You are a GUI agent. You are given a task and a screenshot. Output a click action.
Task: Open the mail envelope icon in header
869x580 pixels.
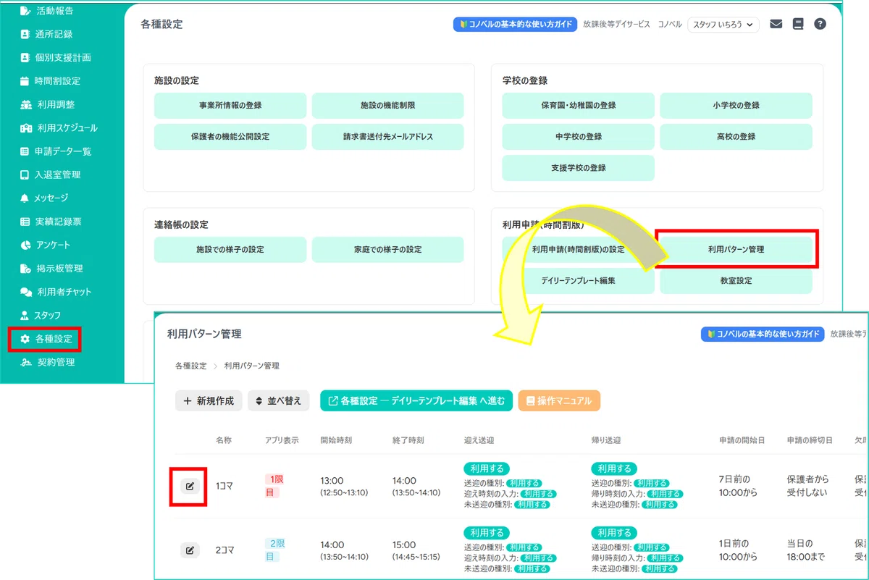[776, 24]
